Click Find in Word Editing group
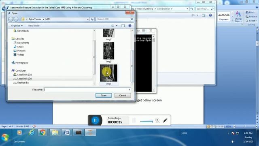 (251, 13)
